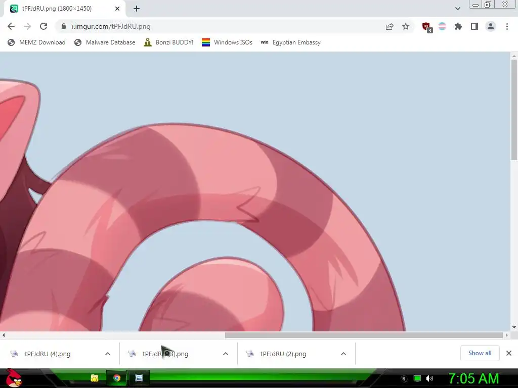Close the downloads bar
This screenshot has width=518, height=388.
point(509,353)
